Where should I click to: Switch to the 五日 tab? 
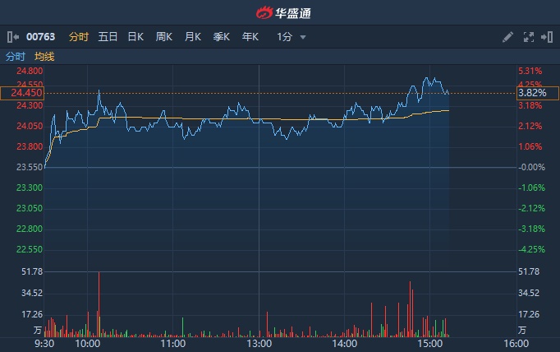[108, 37]
